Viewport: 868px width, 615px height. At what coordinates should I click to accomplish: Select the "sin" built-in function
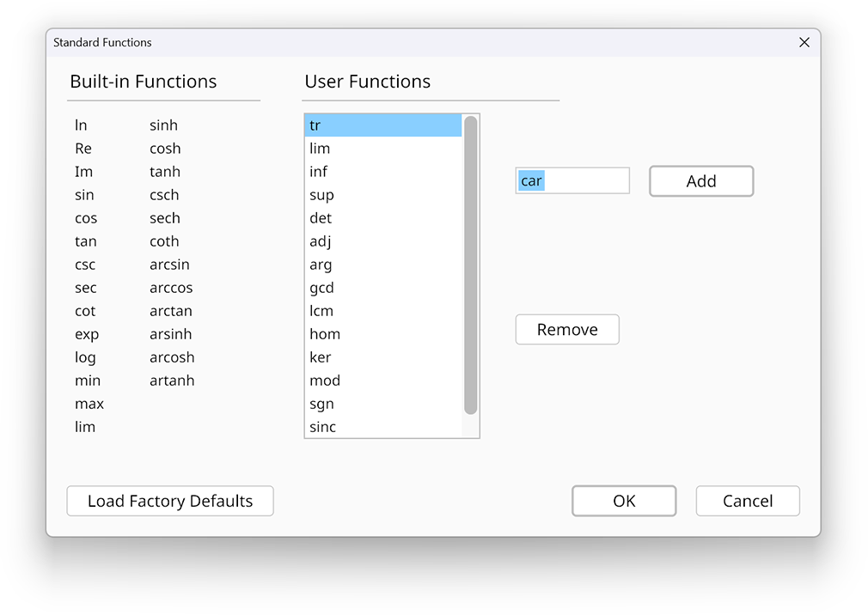pos(84,195)
